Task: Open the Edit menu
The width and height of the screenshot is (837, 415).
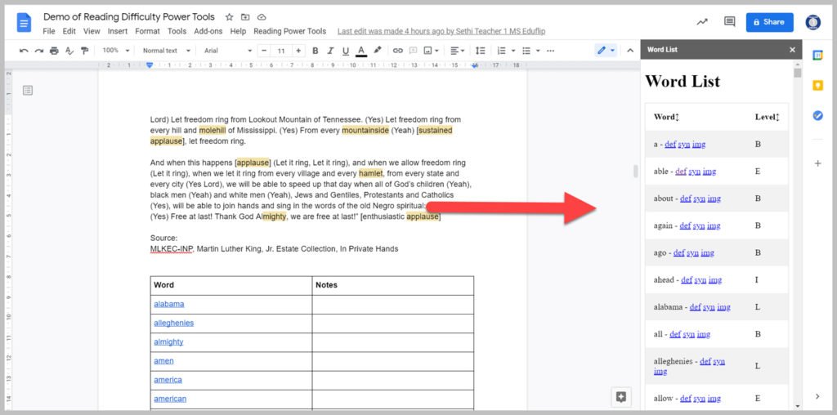Action: [x=69, y=31]
